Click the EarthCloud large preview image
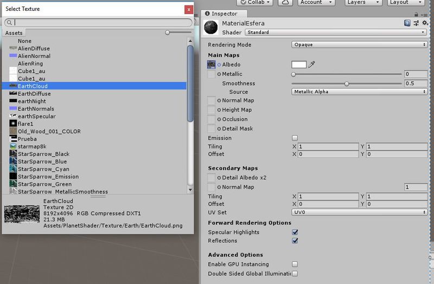 point(22,214)
